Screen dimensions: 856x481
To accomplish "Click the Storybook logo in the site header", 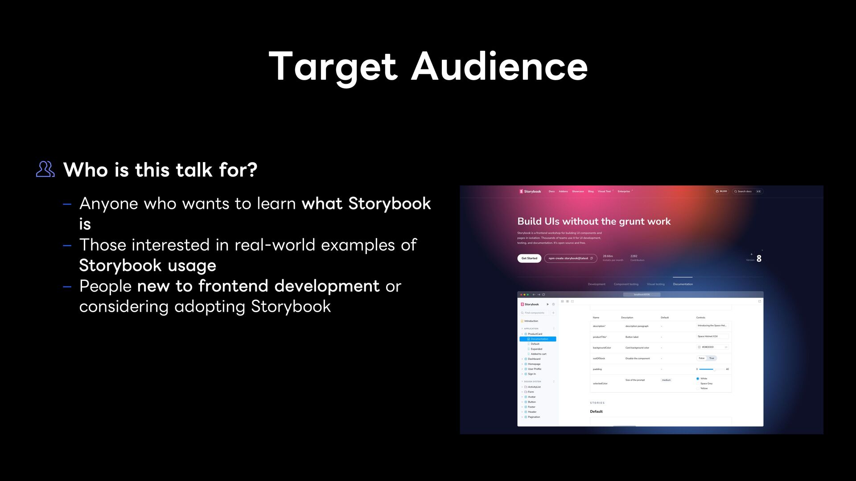I will pos(530,192).
